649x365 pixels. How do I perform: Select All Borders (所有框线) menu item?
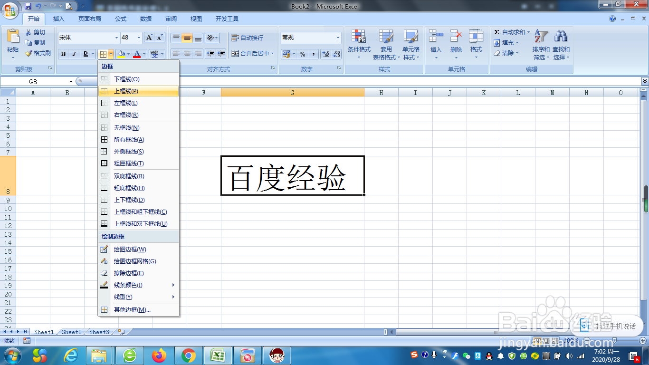click(x=138, y=140)
